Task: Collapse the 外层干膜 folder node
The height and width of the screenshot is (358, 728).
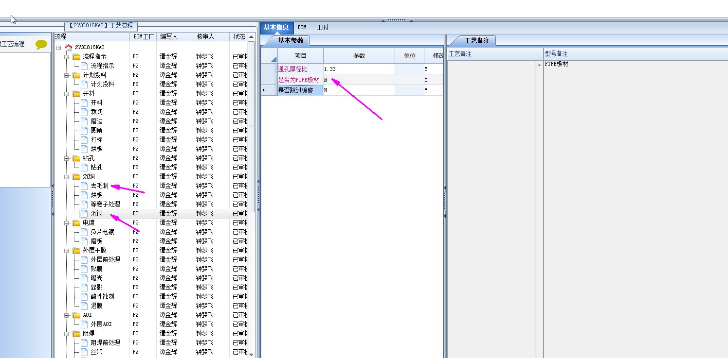Action: (x=67, y=250)
